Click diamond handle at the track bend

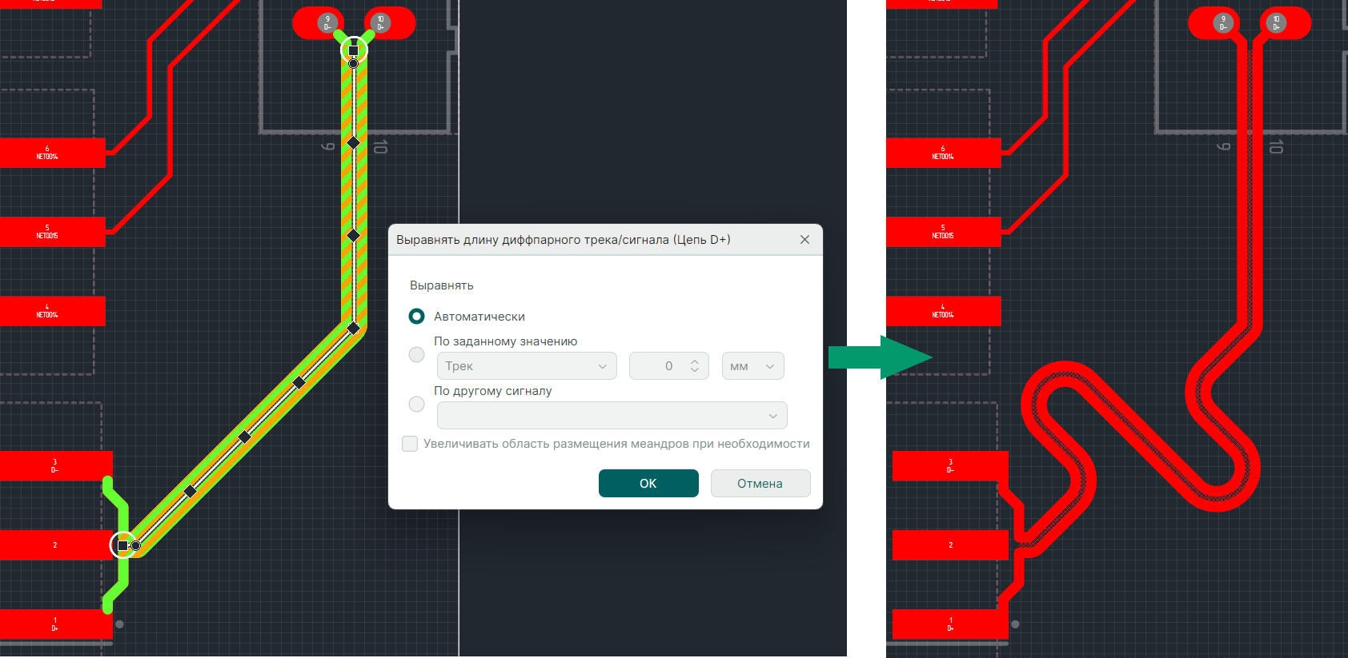353,328
